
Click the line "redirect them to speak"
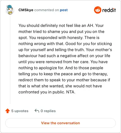(64, 80)
